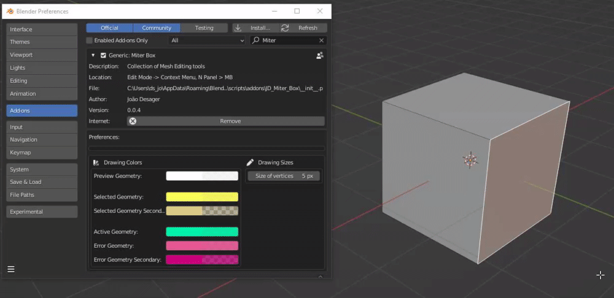
Task: Click the version number 0.0.4
Action: pyautogui.click(x=134, y=110)
